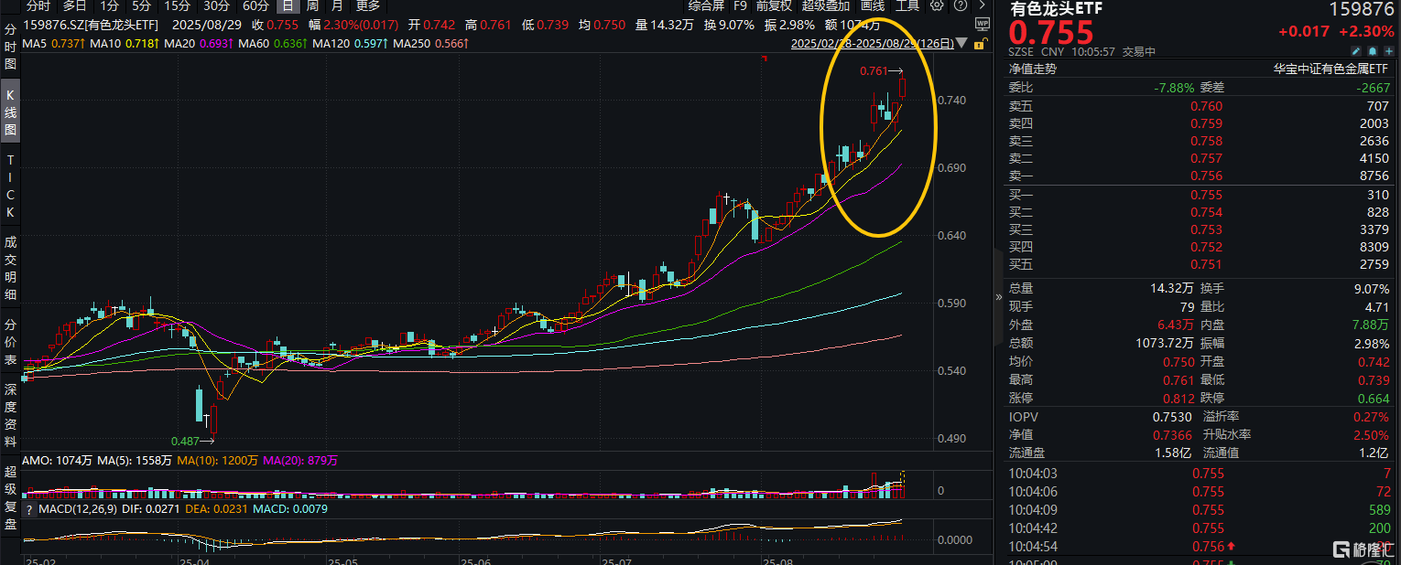Set a price alert with bell icon
Image resolution: width=1401 pixels, height=565 pixels.
click(x=1373, y=52)
